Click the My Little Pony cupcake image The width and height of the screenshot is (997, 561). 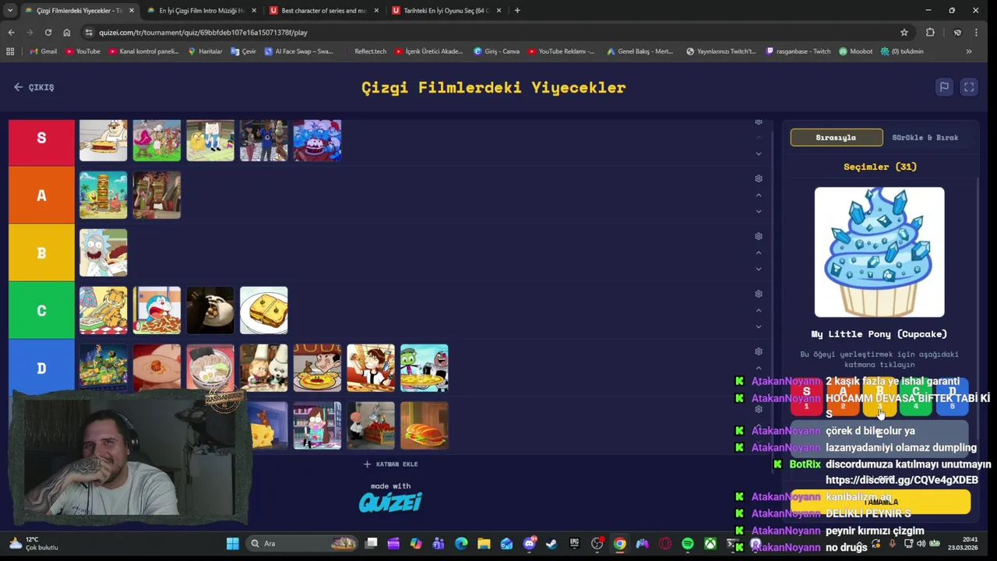(x=879, y=252)
